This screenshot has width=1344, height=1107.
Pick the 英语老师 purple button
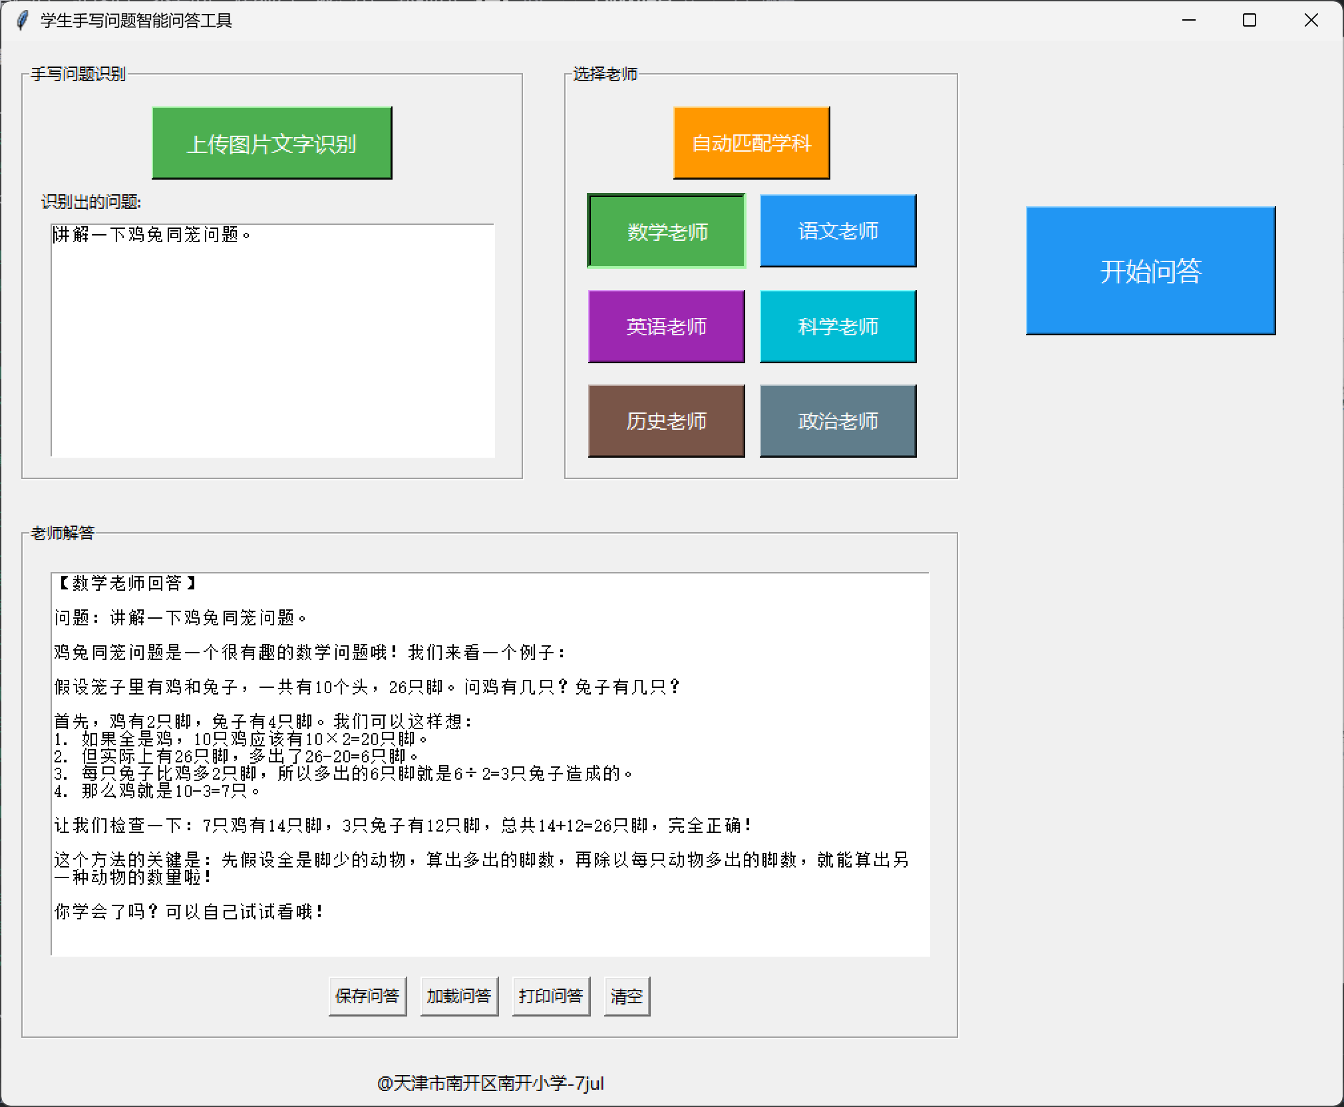pyautogui.click(x=666, y=326)
